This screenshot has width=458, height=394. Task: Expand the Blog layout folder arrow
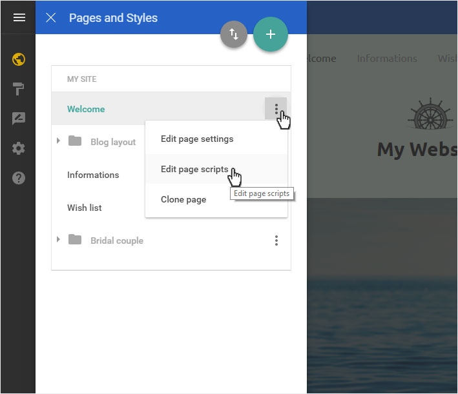coord(58,141)
